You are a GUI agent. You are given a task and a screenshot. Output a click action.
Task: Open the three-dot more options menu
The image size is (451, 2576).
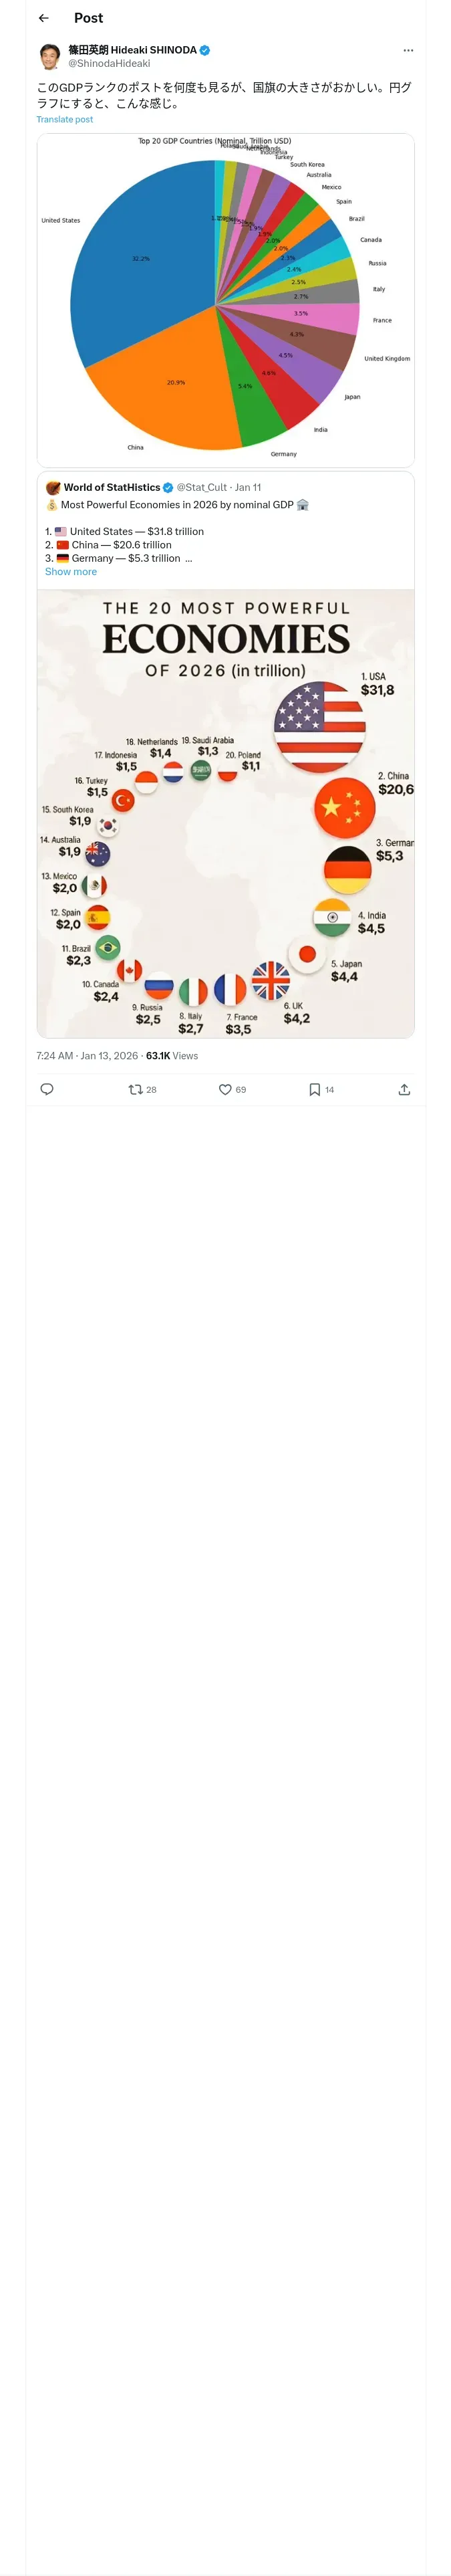coord(408,50)
